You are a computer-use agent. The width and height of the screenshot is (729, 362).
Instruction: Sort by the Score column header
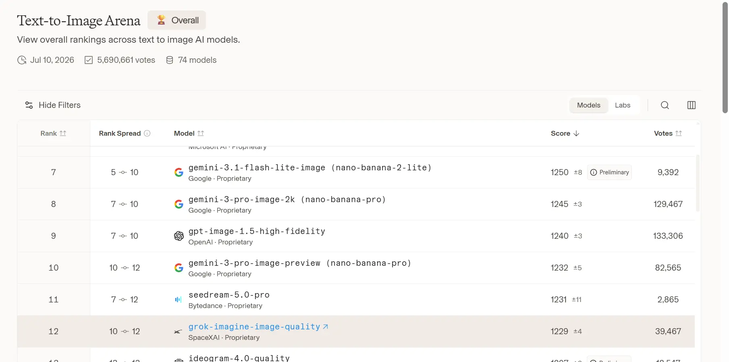click(x=565, y=133)
